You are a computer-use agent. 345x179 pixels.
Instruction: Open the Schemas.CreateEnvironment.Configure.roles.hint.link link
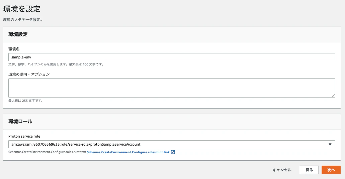tap(128, 152)
